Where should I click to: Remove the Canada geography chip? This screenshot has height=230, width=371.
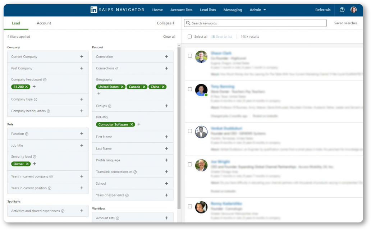coord(144,87)
